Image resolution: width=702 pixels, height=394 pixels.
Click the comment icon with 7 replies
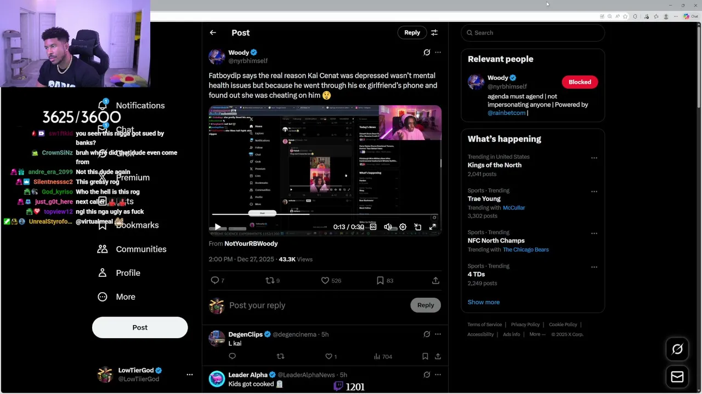tap(215, 280)
